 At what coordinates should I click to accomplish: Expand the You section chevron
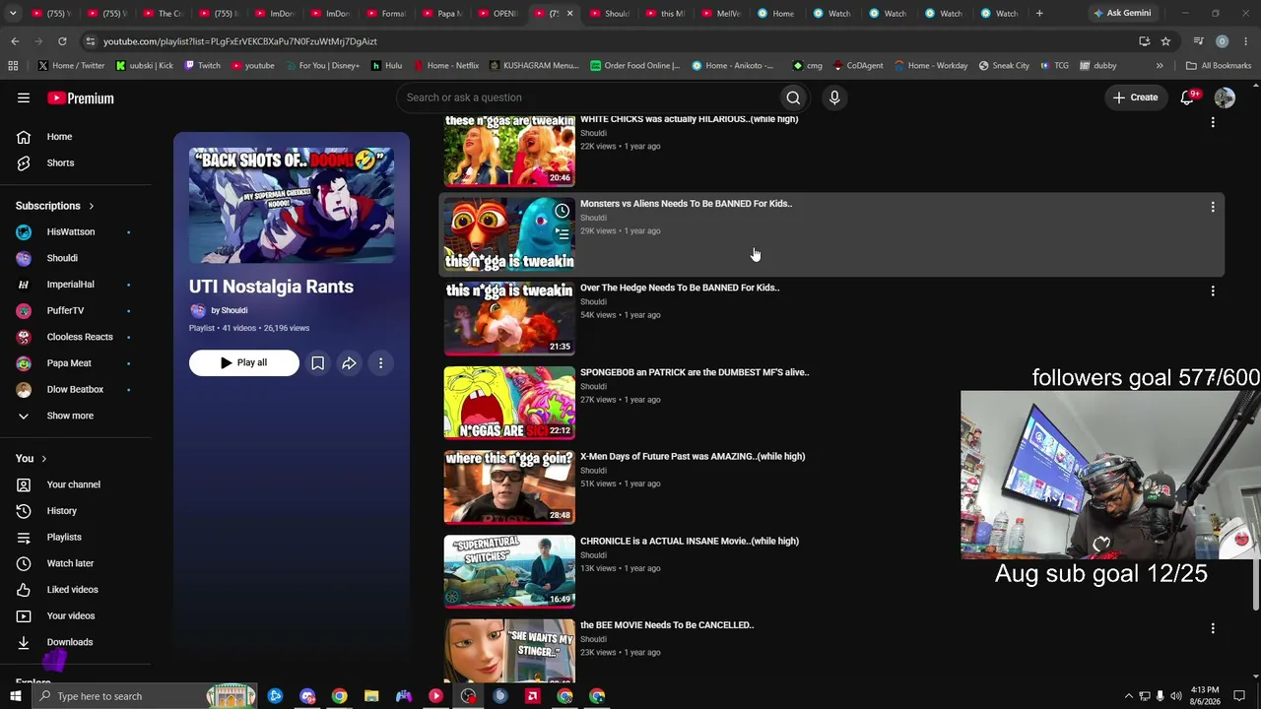(x=43, y=459)
